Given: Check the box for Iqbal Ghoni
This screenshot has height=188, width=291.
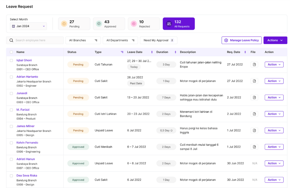Looking at the screenshot, I should [11, 60].
